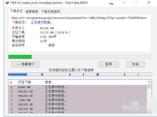The image size is (157, 117).
Task: Click the remaining time value 22 秒
Action: coord(43,41)
